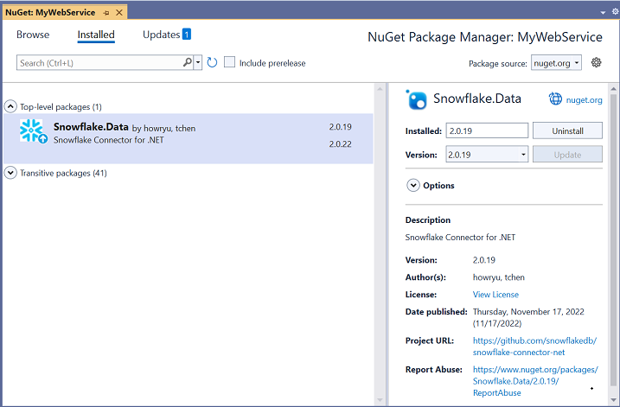Open the Report Abuse link
620x407 pixels.
pyautogui.click(x=535, y=381)
